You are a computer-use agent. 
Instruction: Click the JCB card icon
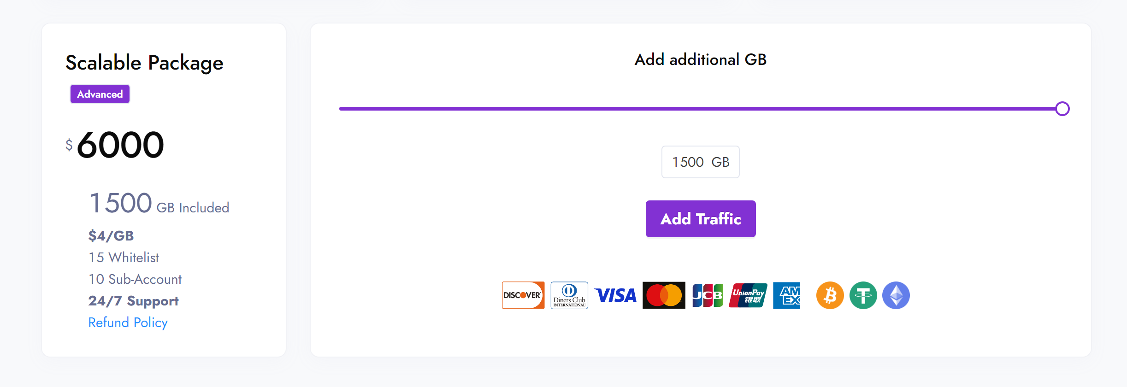(708, 295)
